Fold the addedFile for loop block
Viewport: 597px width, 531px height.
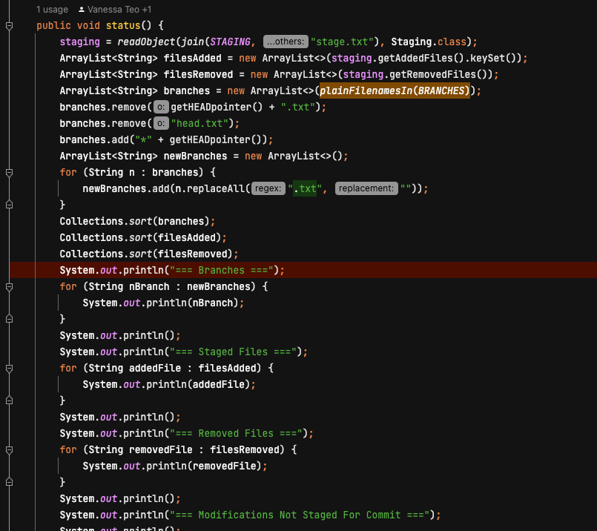9,368
